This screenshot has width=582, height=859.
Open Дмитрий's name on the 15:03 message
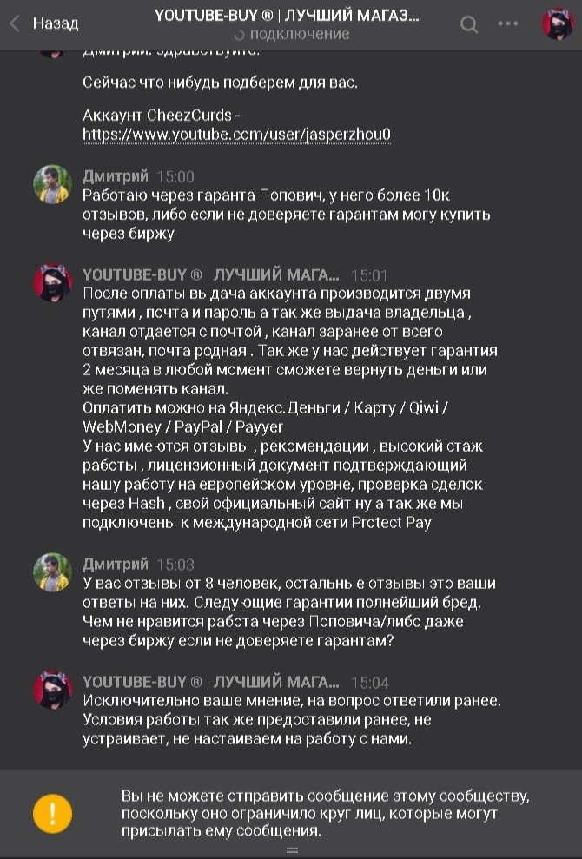pyautogui.click(x=116, y=564)
